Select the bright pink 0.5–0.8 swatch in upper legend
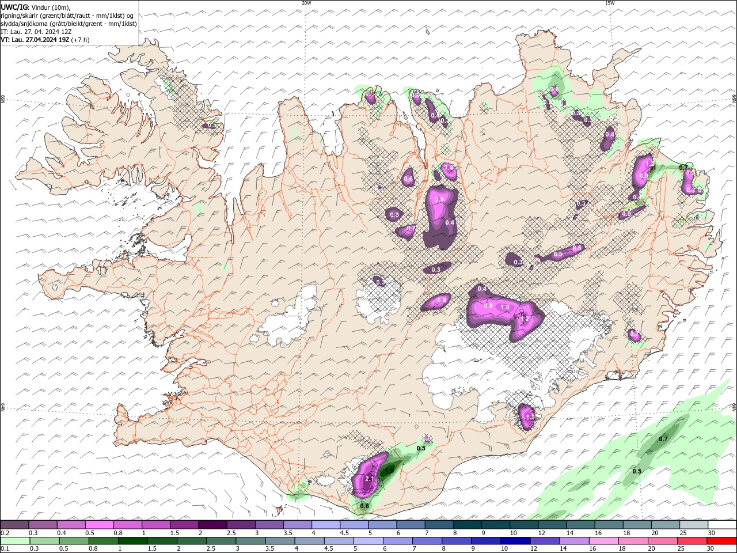This screenshot has height=553, width=737. (x=99, y=525)
